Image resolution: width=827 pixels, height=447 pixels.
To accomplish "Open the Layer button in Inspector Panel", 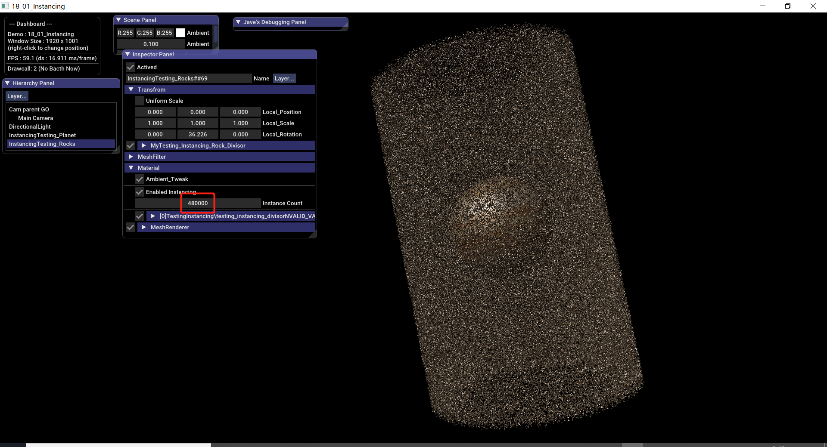I will point(284,78).
